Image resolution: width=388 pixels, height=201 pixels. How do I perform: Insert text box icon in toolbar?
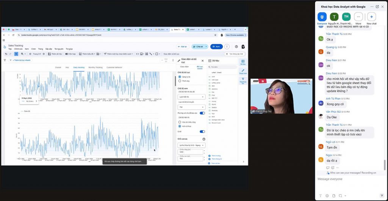click(x=147, y=54)
